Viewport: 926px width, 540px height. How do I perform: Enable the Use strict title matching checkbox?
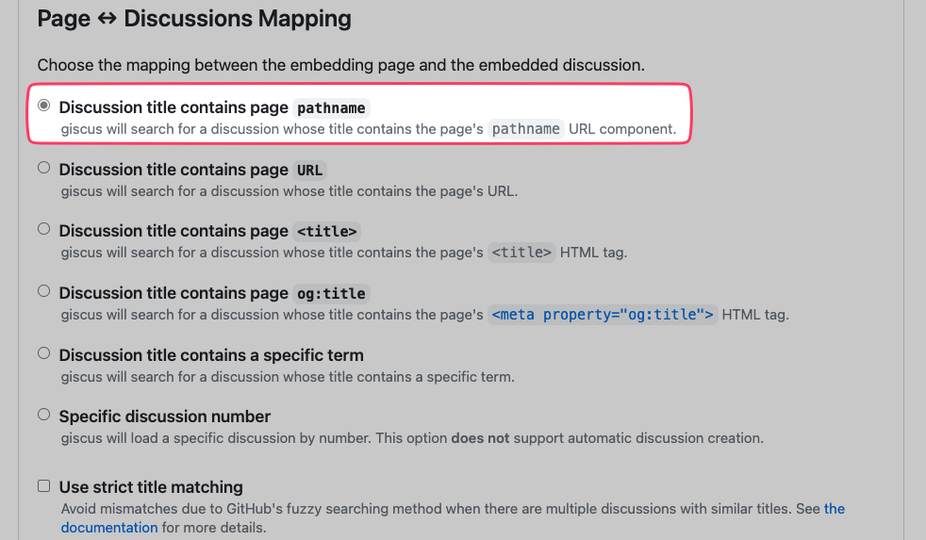(44, 486)
